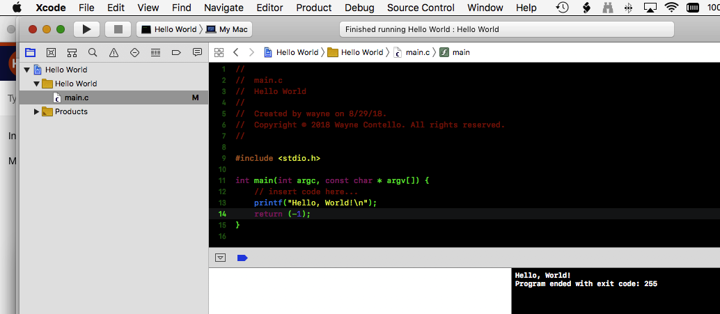This screenshot has height=314, width=720.
Task: Open the Source Control menu
Action: [421, 8]
